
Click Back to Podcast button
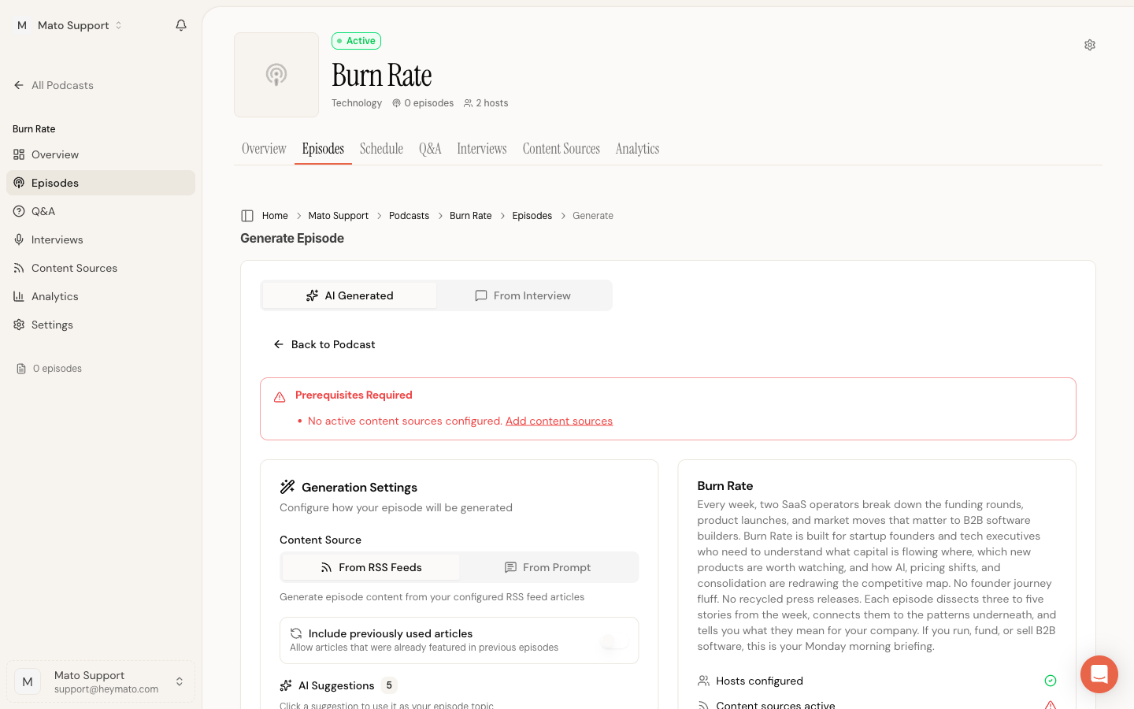(324, 344)
